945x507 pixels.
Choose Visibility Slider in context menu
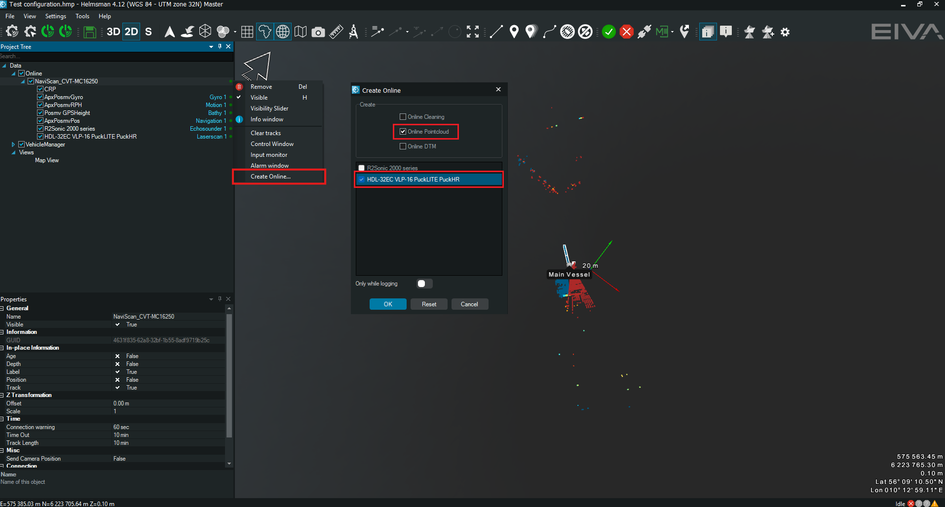tap(279, 109)
